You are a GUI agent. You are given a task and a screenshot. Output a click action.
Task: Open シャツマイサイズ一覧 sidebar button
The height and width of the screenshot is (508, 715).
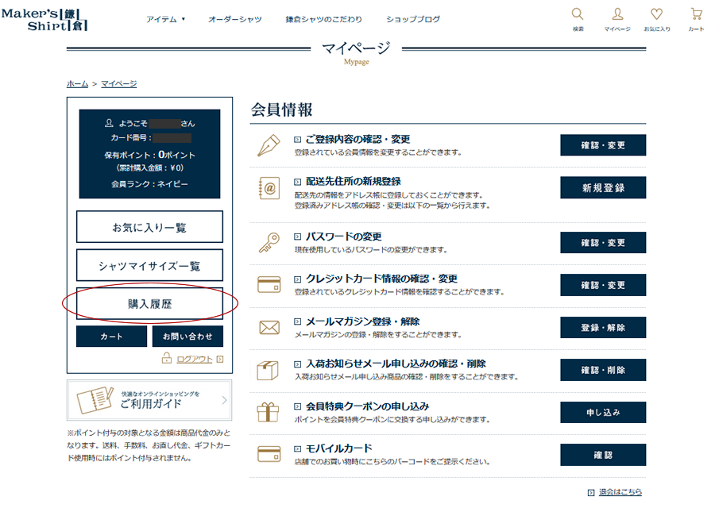[x=149, y=265]
